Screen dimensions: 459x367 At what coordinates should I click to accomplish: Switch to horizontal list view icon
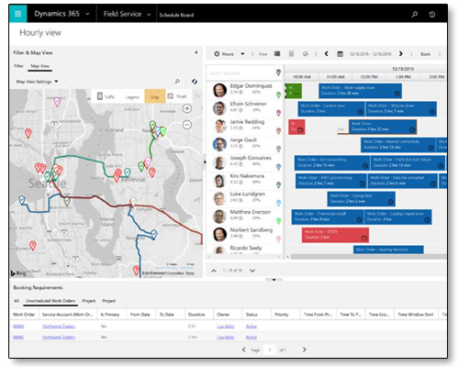[x=277, y=53]
